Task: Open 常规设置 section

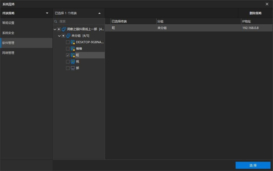Action: point(26,23)
